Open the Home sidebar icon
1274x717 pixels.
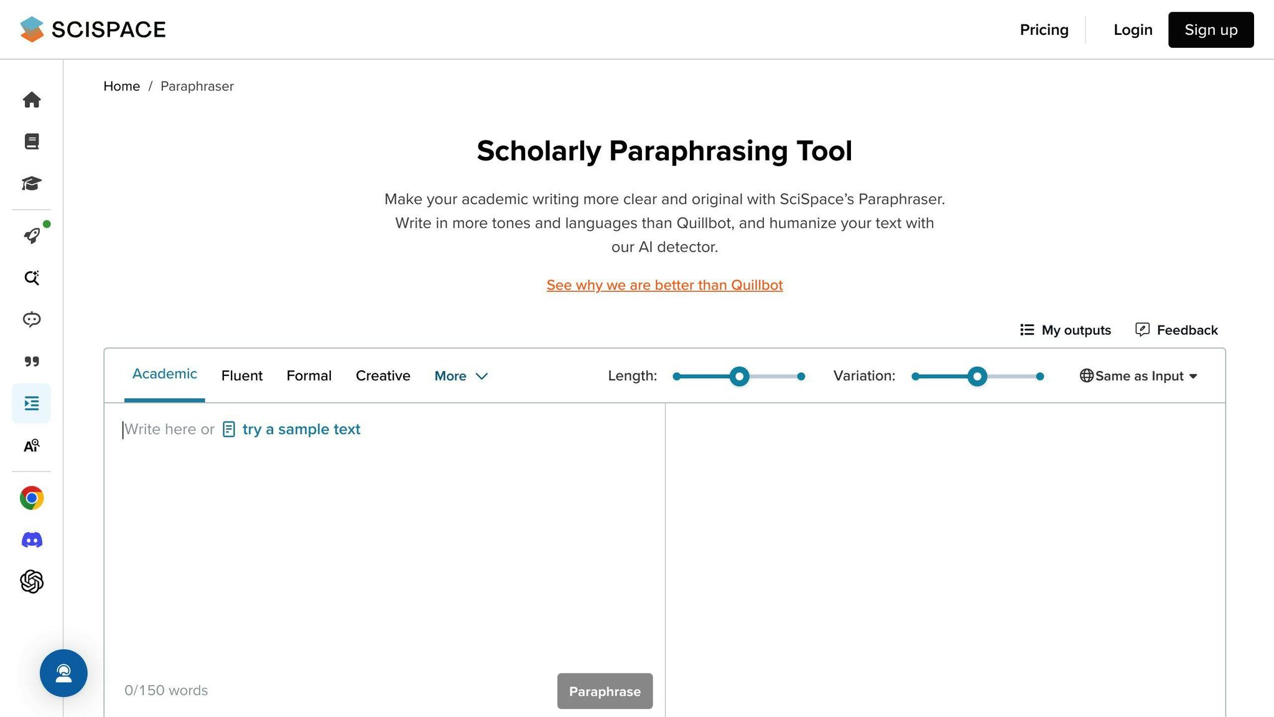[31, 100]
